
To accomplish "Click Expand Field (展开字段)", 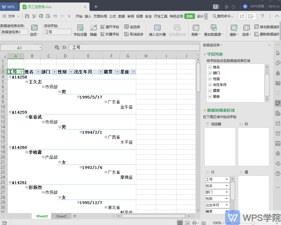I will click(x=110, y=27).
